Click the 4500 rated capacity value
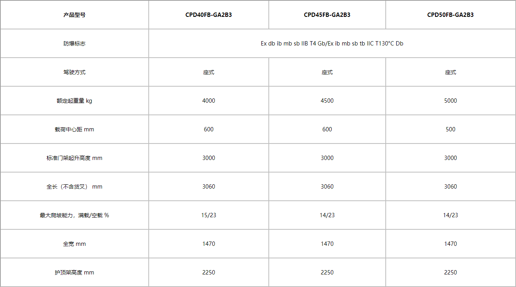The height and width of the screenshot is (287, 516). point(327,101)
